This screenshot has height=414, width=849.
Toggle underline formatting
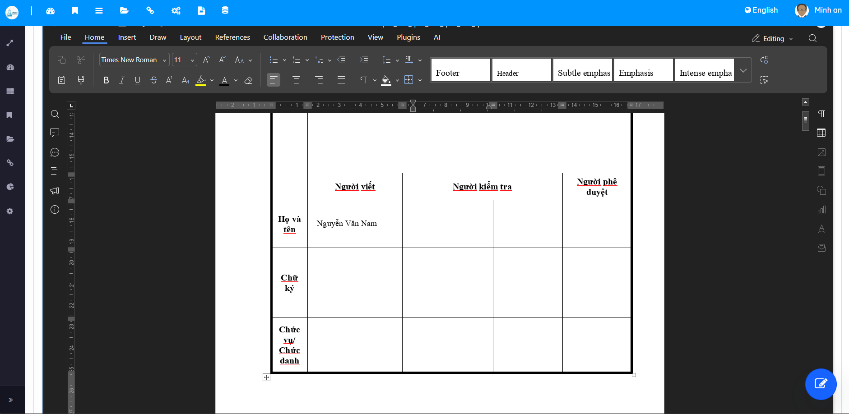[138, 80]
